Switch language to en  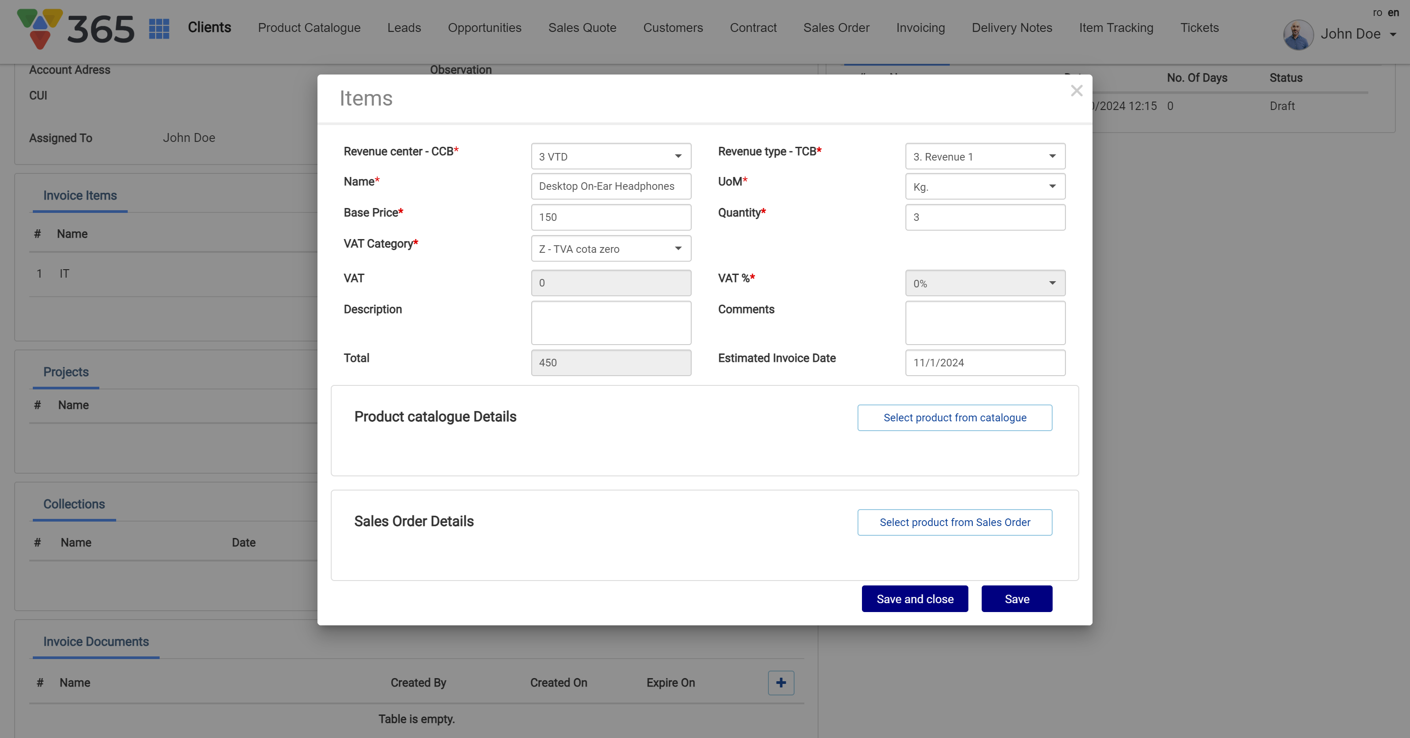point(1393,12)
